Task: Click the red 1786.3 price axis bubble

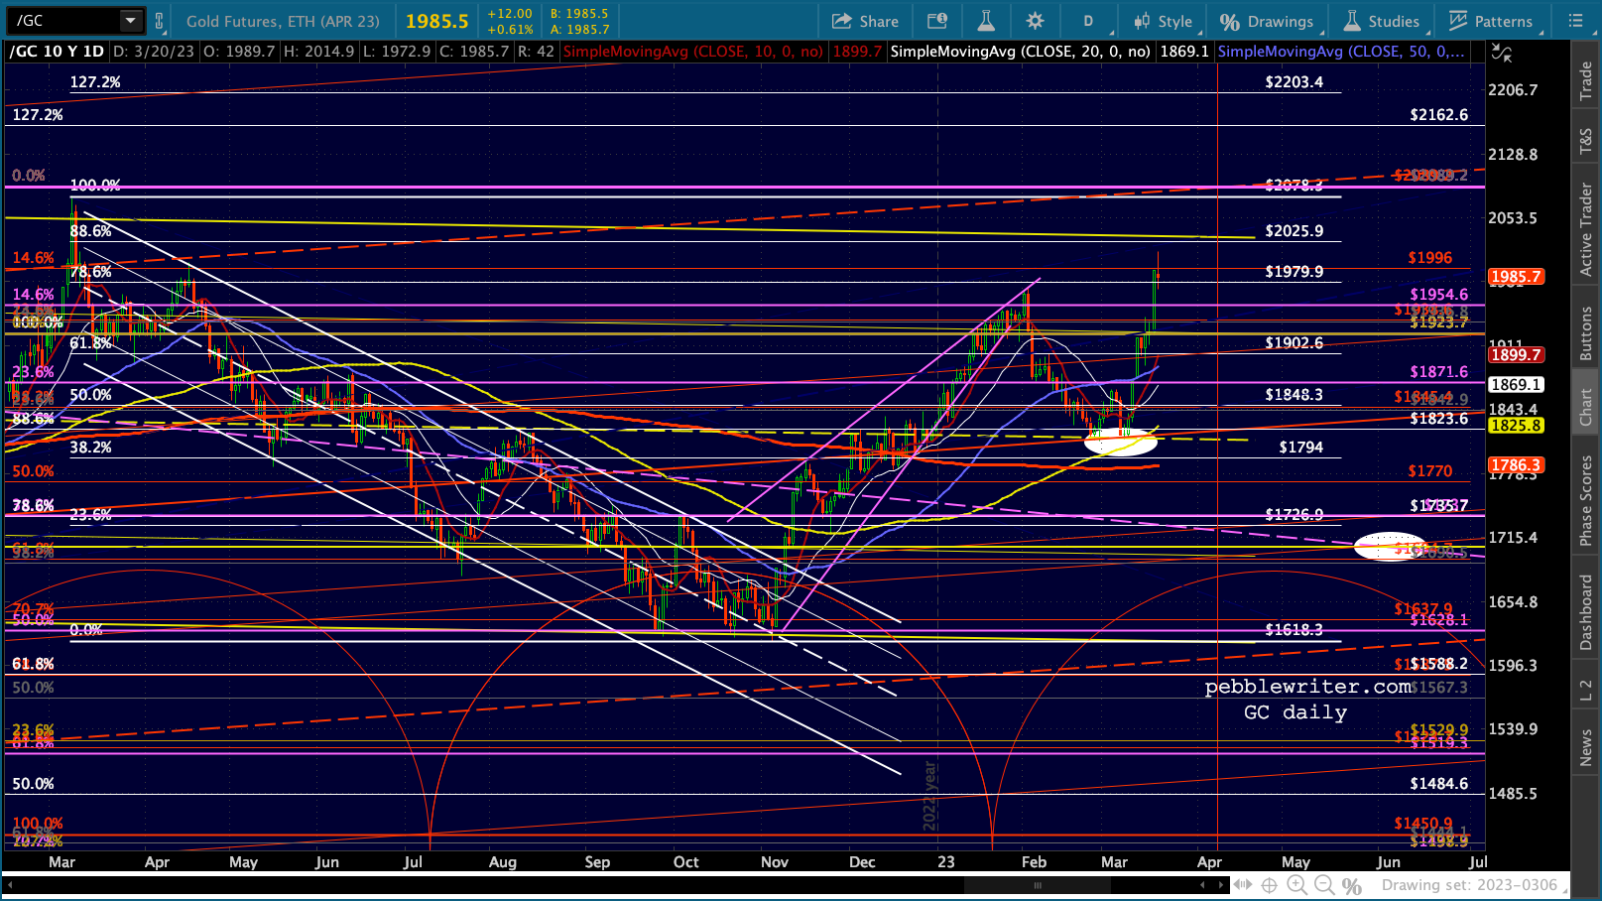Action: pyautogui.click(x=1516, y=465)
